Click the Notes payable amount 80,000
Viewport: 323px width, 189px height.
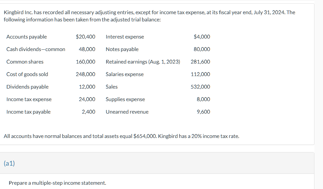[202, 49]
